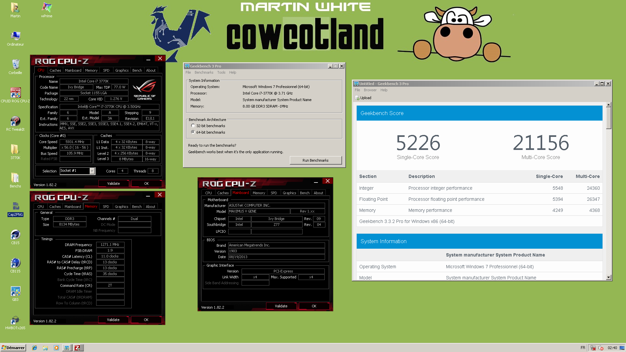The width and height of the screenshot is (626, 352).
Task: Click the Memory performance results row
Action: [x=479, y=210]
